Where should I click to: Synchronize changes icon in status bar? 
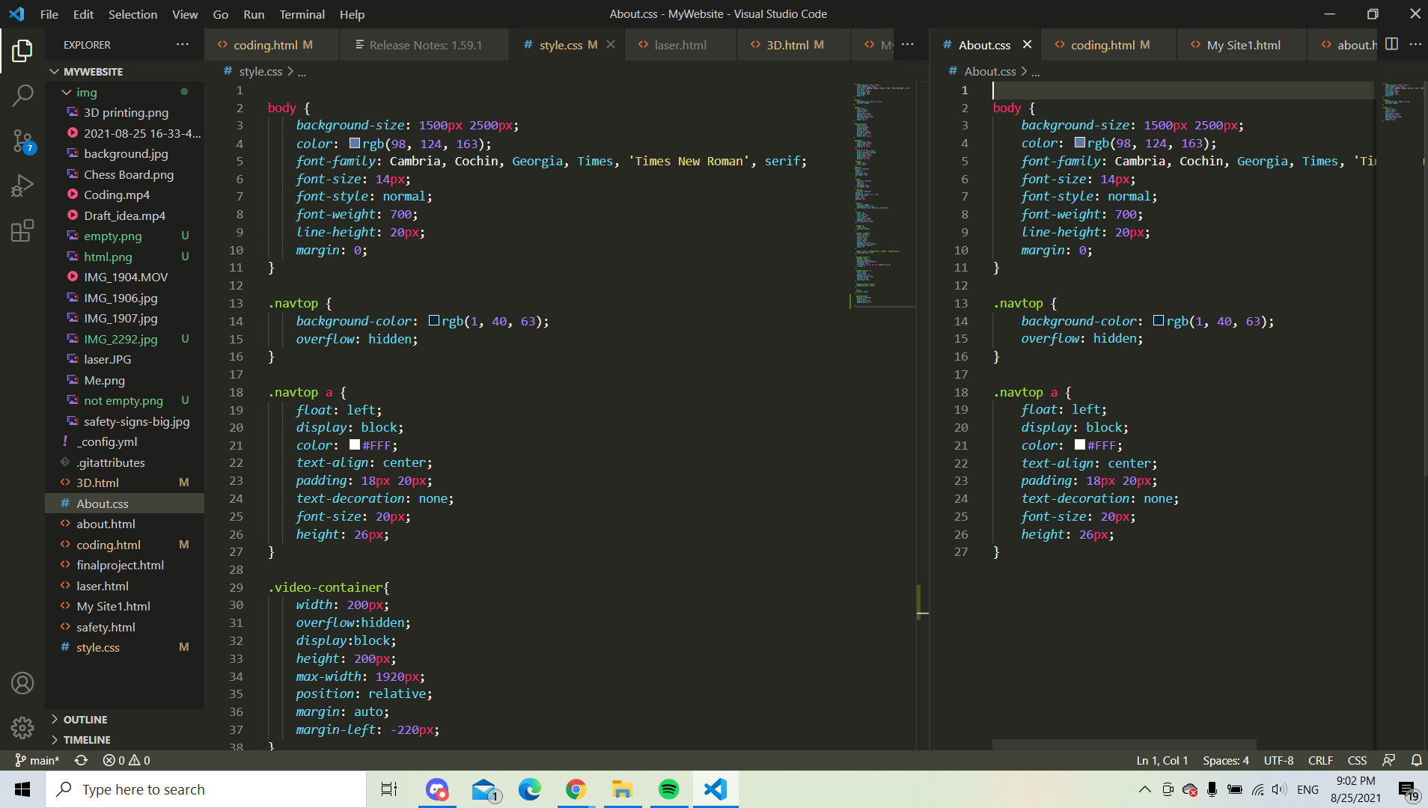81,760
